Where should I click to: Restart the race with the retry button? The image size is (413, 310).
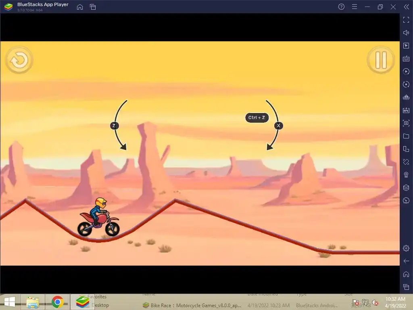click(x=19, y=60)
